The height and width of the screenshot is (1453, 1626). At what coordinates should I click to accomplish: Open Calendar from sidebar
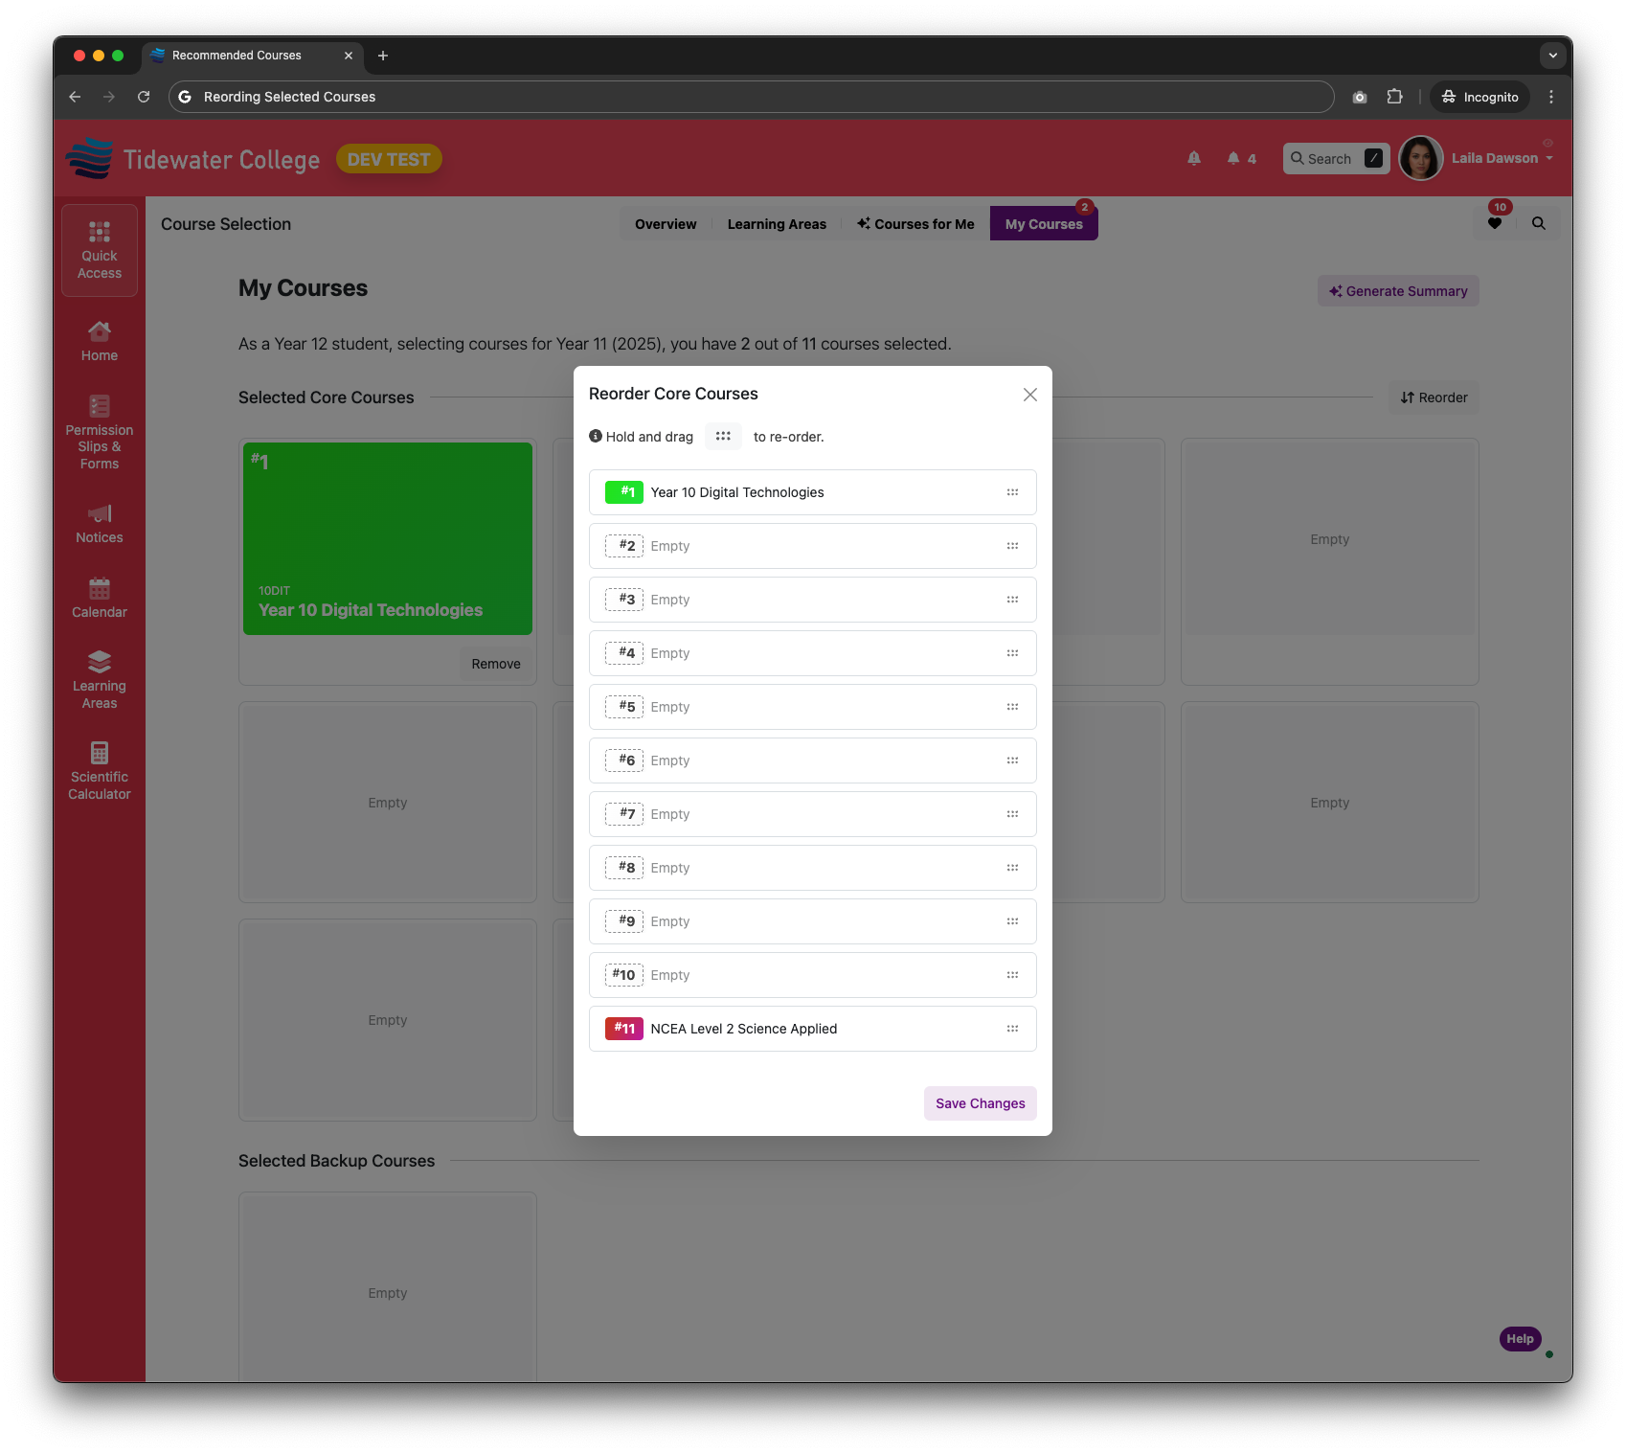[x=100, y=600]
